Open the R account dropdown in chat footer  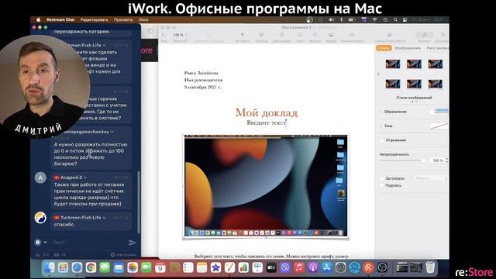click(41, 243)
